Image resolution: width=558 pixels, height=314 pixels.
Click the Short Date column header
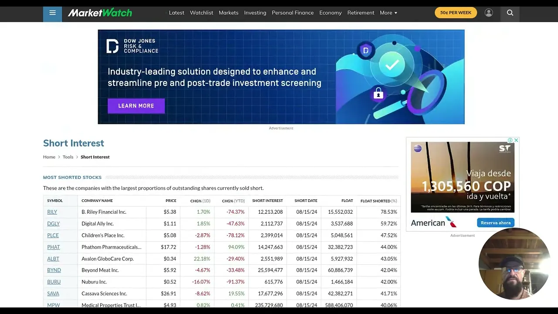pos(306,201)
